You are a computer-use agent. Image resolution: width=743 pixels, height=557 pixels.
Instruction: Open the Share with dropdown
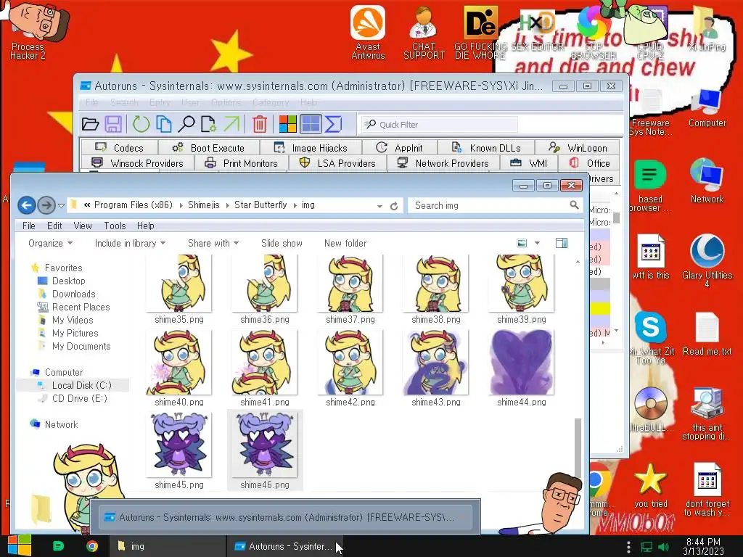(x=213, y=243)
